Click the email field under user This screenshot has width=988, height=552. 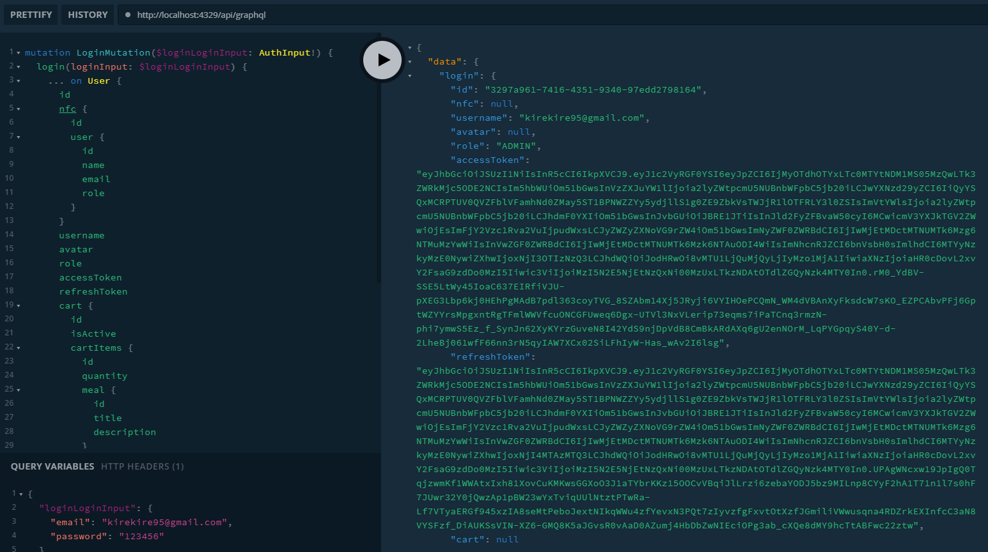96,180
